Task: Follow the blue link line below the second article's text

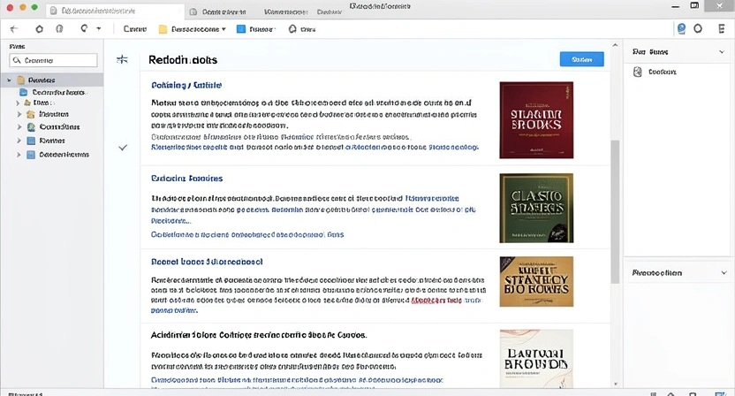Action: point(247,234)
